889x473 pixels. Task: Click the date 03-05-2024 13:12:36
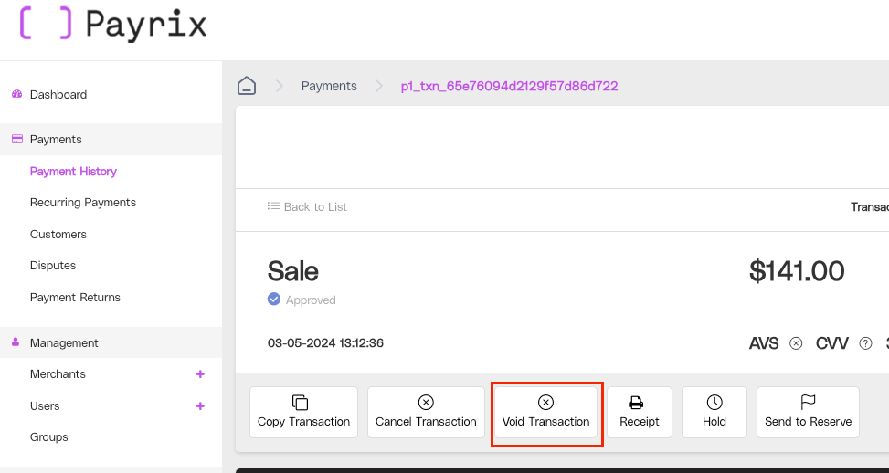tap(325, 343)
